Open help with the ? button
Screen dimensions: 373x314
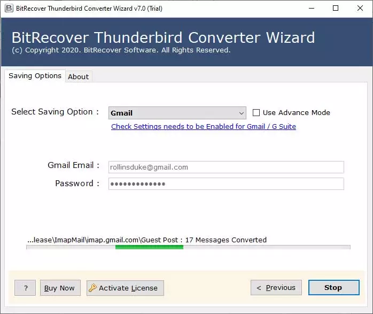coord(25,288)
